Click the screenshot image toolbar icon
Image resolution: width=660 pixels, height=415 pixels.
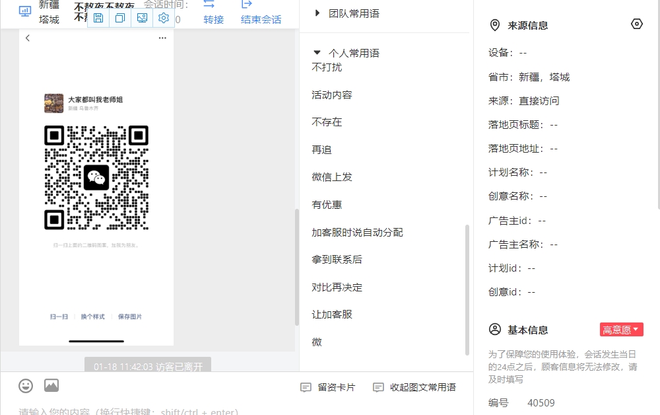click(143, 18)
